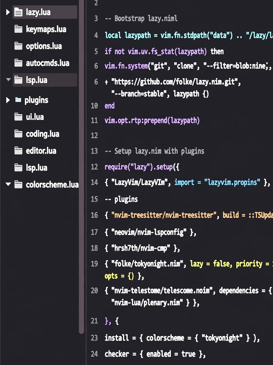The image size is (273, 365).
Task: Click the comment "-- Bootstrap lazy.niml"
Action: (x=141, y=19)
